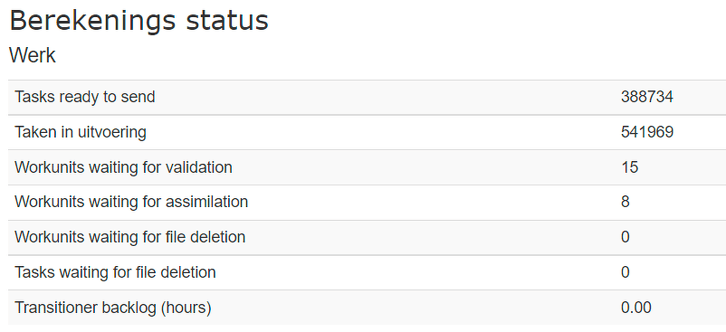
Task: Click the Berekenings status heading
Action: (x=139, y=21)
